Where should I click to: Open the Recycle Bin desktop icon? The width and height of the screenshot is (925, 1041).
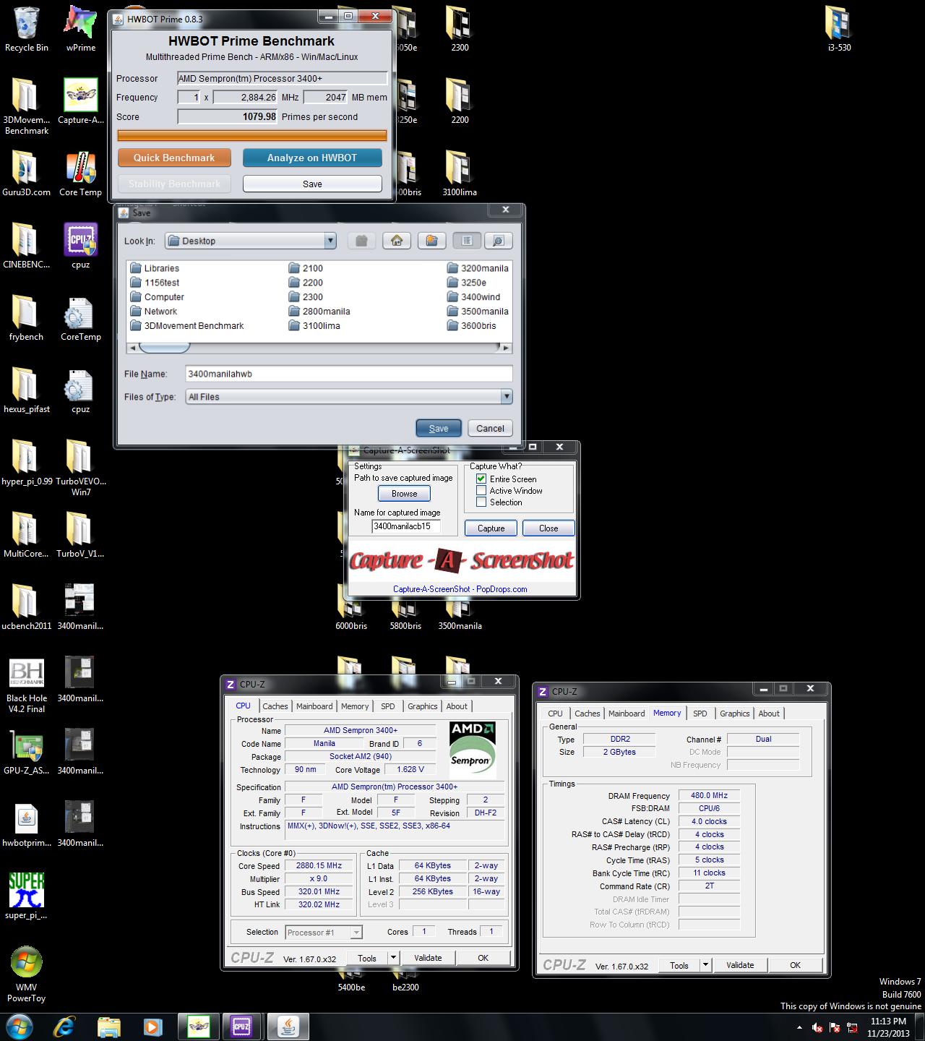pyautogui.click(x=27, y=29)
